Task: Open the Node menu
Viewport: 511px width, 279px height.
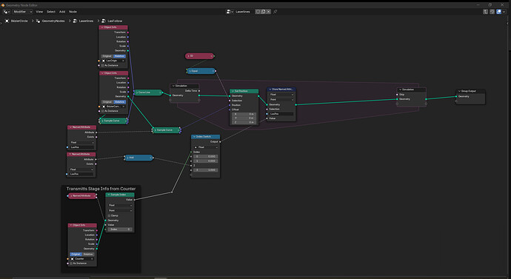Action: (x=73, y=12)
